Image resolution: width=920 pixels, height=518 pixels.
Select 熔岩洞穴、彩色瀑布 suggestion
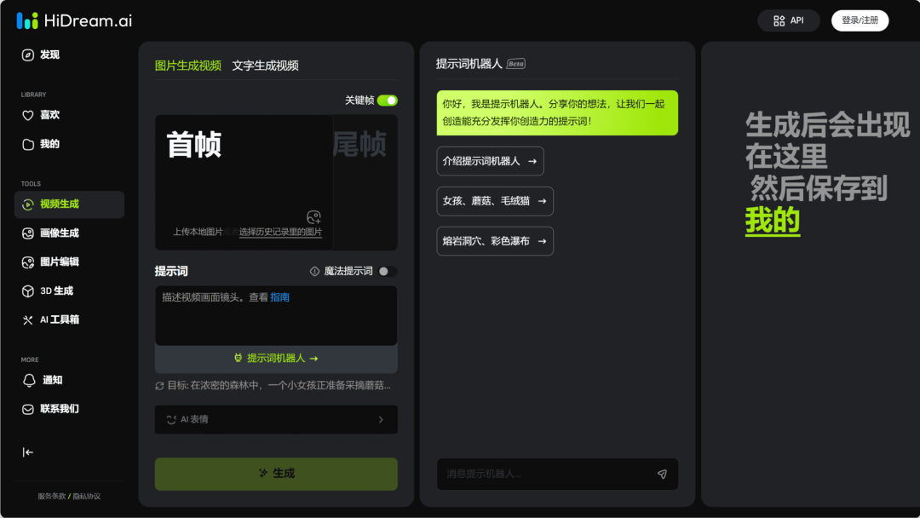(x=495, y=241)
